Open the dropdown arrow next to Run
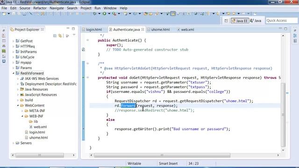This screenshot has width=299, height=168. (x=109, y=14)
